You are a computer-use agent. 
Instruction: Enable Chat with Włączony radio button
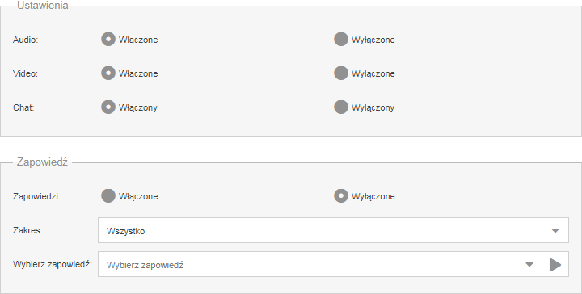point(108,107)
